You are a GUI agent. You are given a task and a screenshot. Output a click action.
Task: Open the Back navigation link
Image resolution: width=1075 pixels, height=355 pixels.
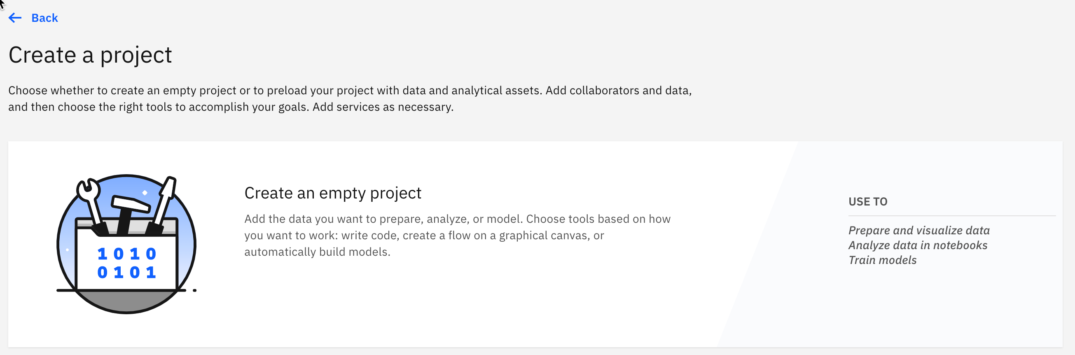(x=44, y=18)
